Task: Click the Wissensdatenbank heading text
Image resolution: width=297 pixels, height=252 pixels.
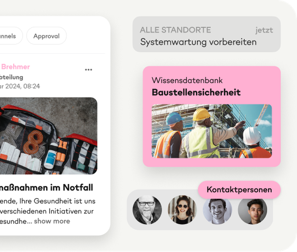Action: pyautogui.click(x=187, y=80)
